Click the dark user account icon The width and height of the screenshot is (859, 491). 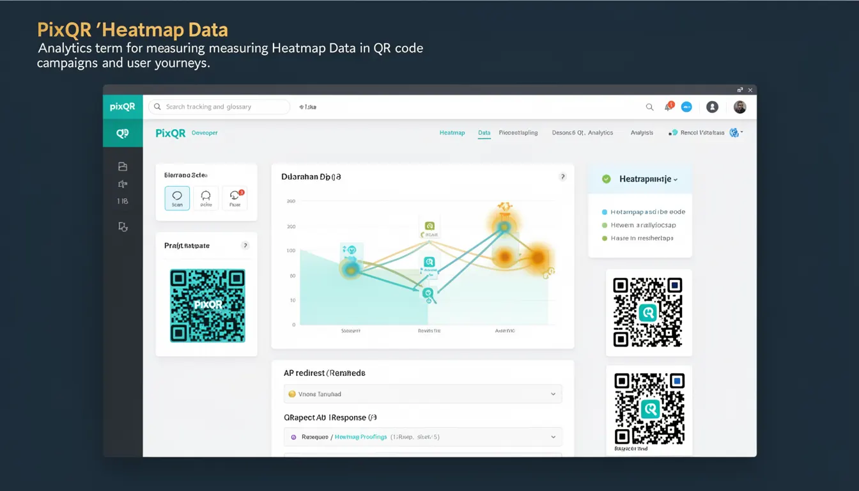tap(712, 107)
